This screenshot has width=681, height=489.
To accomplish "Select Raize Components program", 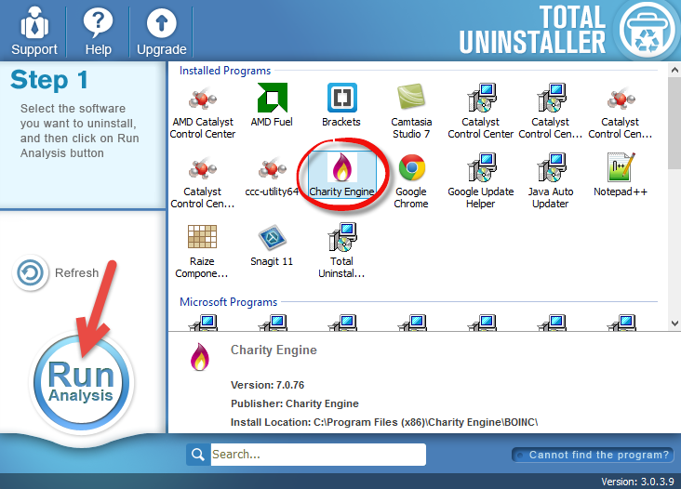I will coord(202,251).
